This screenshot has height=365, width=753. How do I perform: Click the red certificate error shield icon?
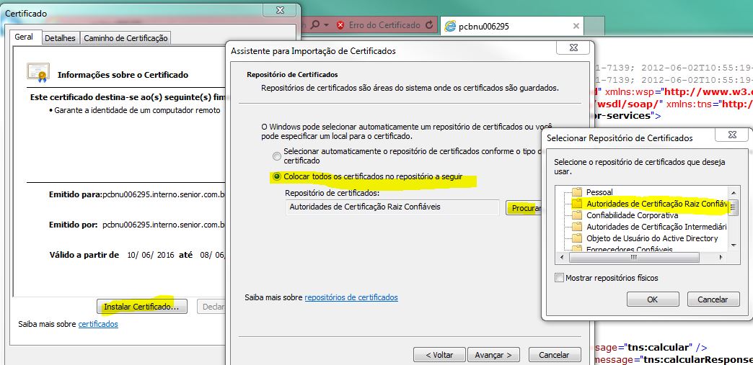(x=340, y=25)
